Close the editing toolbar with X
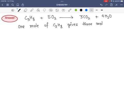 click(117, 5)
